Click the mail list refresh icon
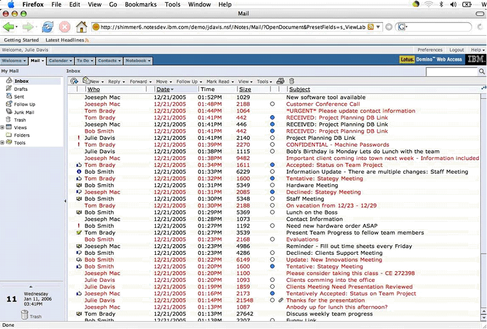The height and width of the screenshot is (329, 487). pos(74,81)
